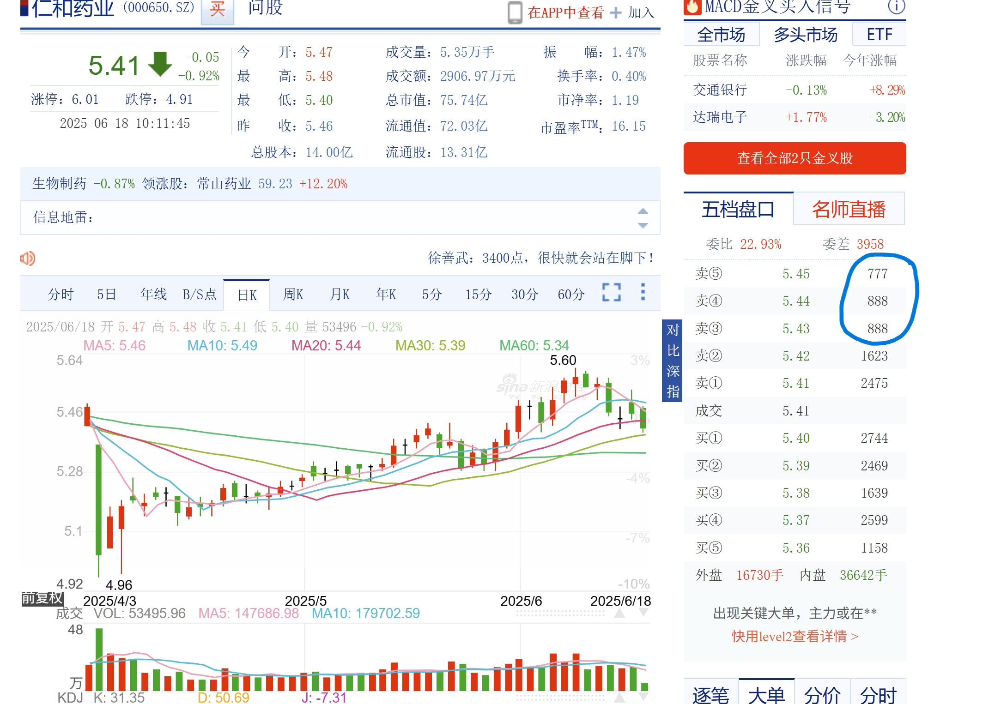Image resolution: width=1001 pixels, height=704 pixels.
Task: Collapse KDJ indicator down triangle
Action: pyautogui.click(x=643, y=697)
